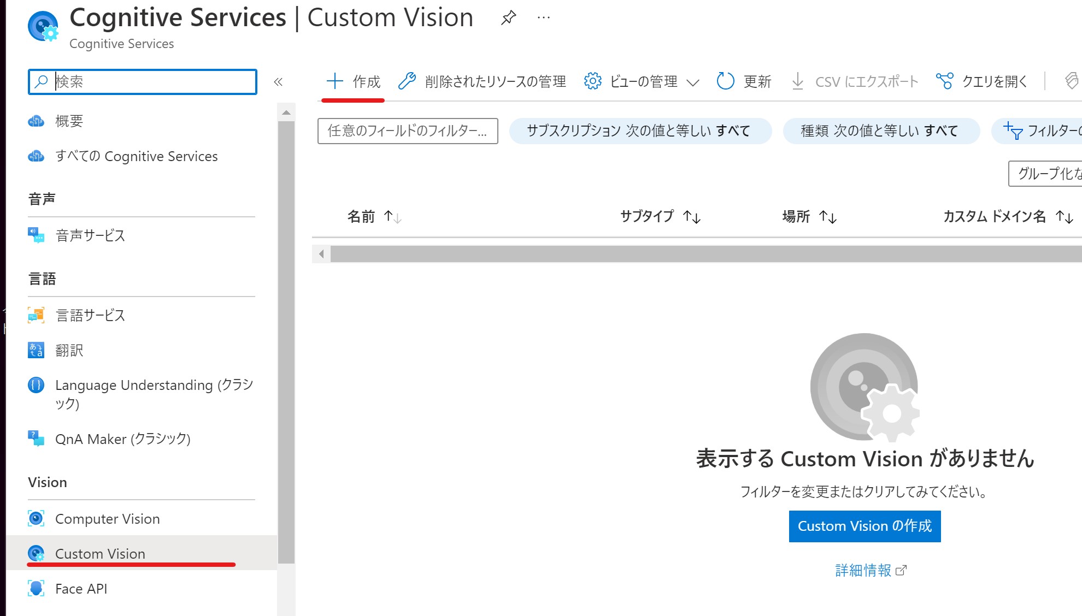The image size is (1082, 616).
Task: Sort by 名前 column header
Action: pos(375,217)
